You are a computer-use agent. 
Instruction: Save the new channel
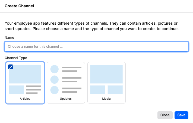181,115
